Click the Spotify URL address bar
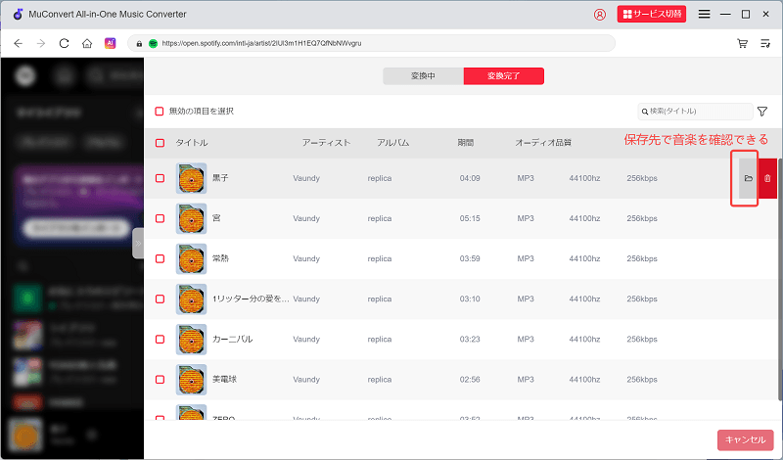 pos(372,43)
